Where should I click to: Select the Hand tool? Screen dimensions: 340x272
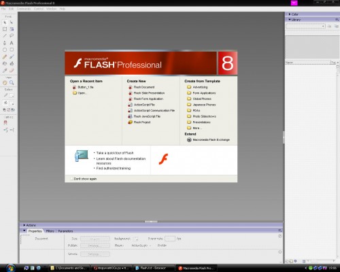(x=5, y=83)
